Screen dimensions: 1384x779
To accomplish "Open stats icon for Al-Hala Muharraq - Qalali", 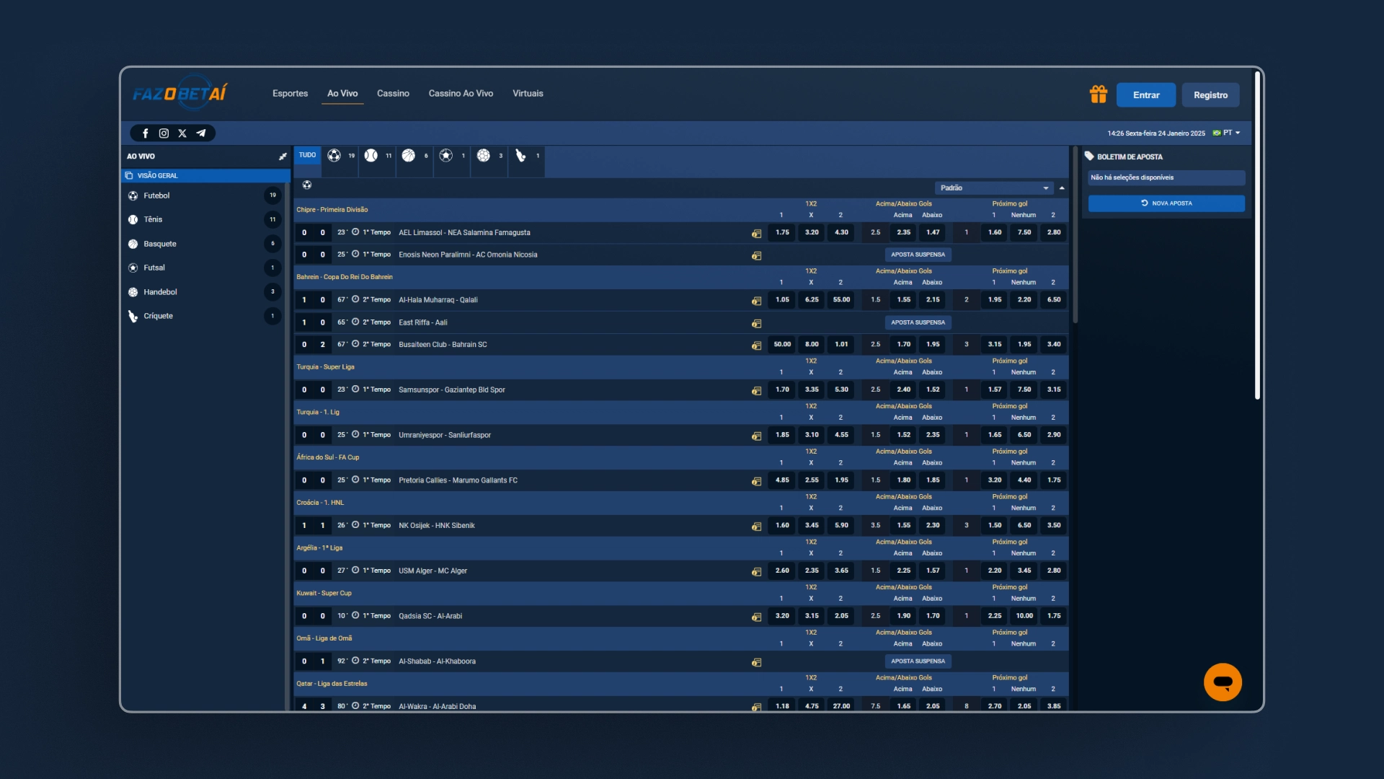I will (756, 301).
